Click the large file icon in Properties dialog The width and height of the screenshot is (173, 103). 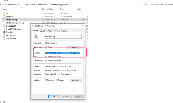pyautogui.click(x=36, y=37)
